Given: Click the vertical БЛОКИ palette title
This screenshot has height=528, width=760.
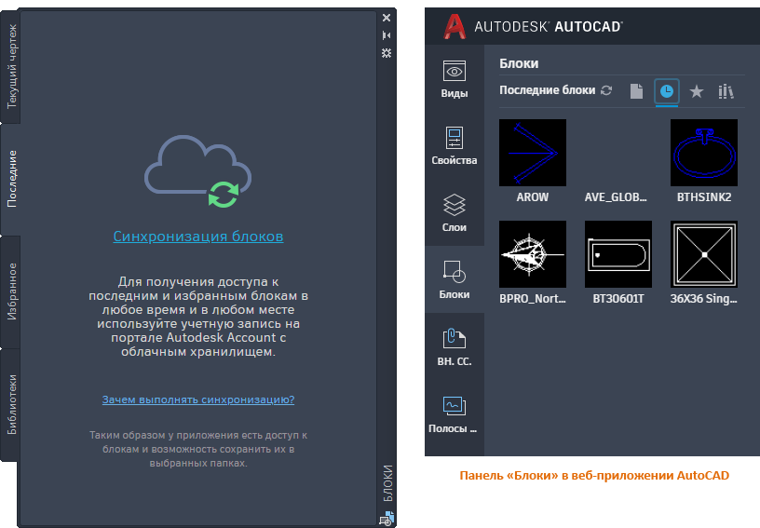Looking at the screenshot, I should [x=387, y=483].
